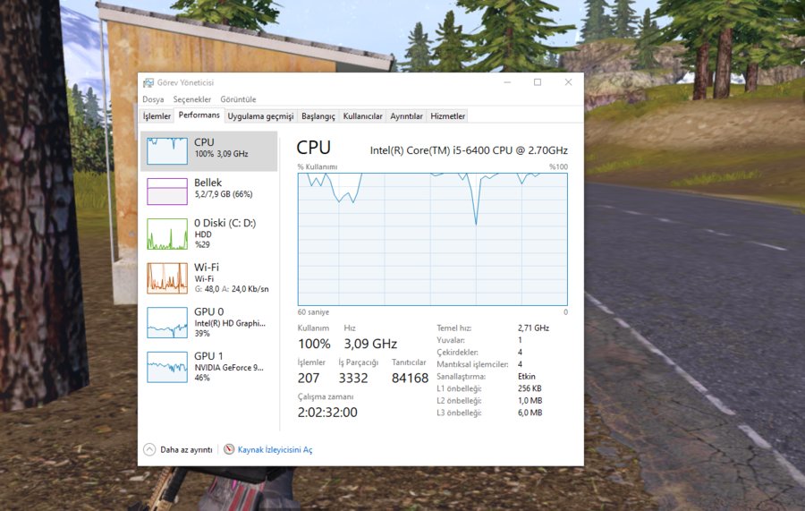Click the 100% Kullanım value
The image size is (805, 511).
coord(314,344)
